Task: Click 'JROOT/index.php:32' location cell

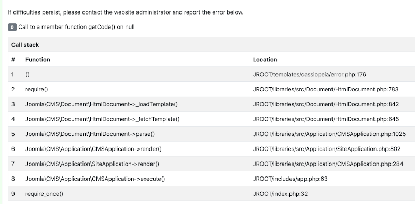Action: (280, 194)
